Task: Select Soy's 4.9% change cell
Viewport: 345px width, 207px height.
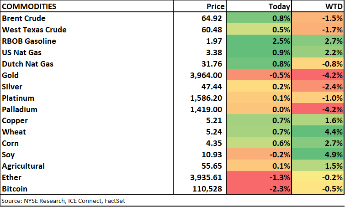Action: click(318, 155)
